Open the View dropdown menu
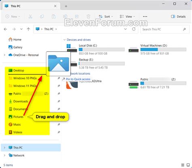The width and height of the screenshot is (192, 168). tap(127, 17)
